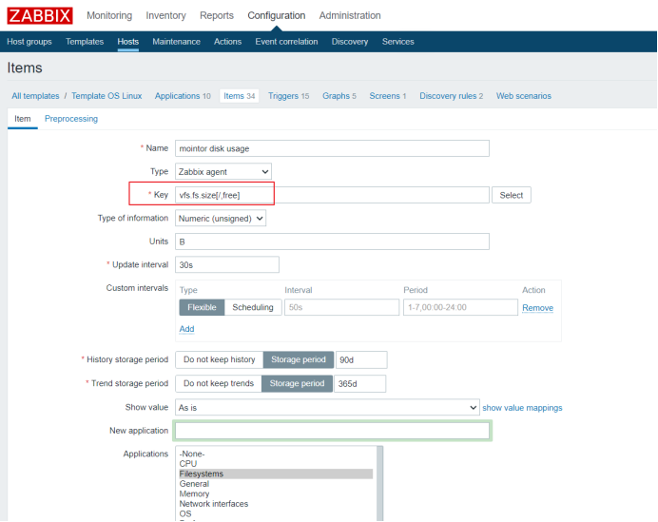
Task: Click the Key input field
Action: click(332, 195)
